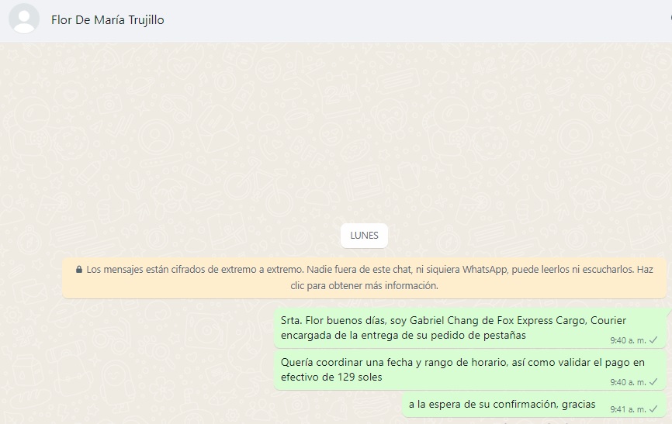
Task: Click timestamp of '129 soles' message
Action: [628, 382]
